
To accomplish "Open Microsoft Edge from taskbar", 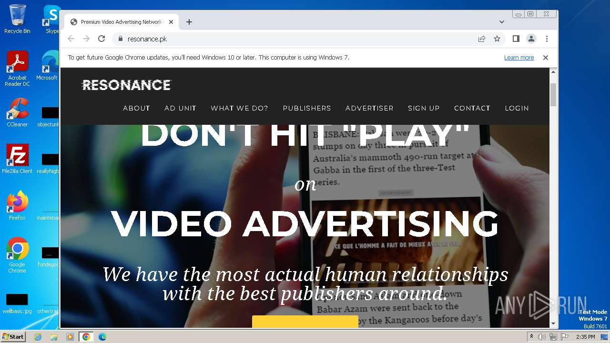I will point(102,337).
